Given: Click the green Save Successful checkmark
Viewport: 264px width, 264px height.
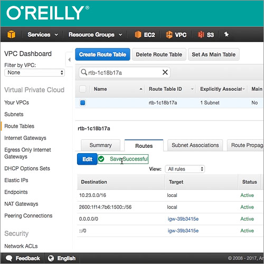Looking at the screenshot, I should coord(101,159).
